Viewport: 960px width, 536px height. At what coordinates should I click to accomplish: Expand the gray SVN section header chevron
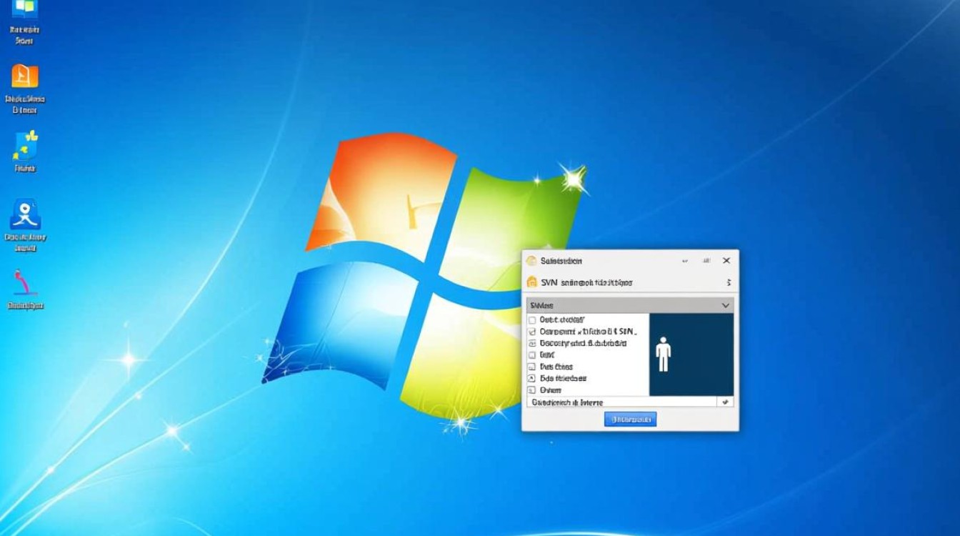point(725,305)
